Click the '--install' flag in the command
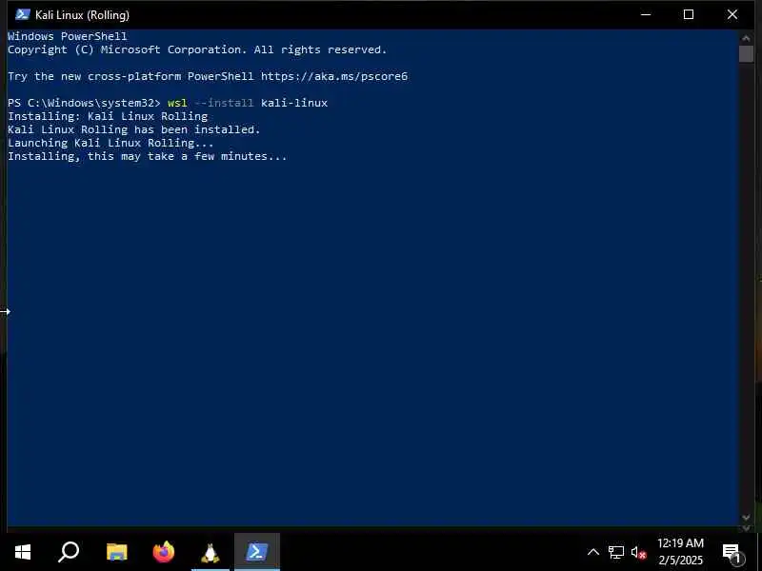Image resolution: width=762 pixels, height=571 pixels. click(x=224, y=103)
